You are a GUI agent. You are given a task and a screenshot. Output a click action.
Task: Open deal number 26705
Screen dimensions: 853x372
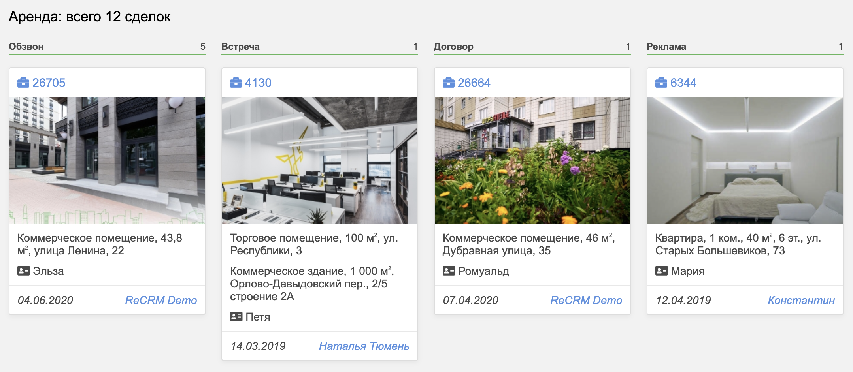(x=49, y=83)
